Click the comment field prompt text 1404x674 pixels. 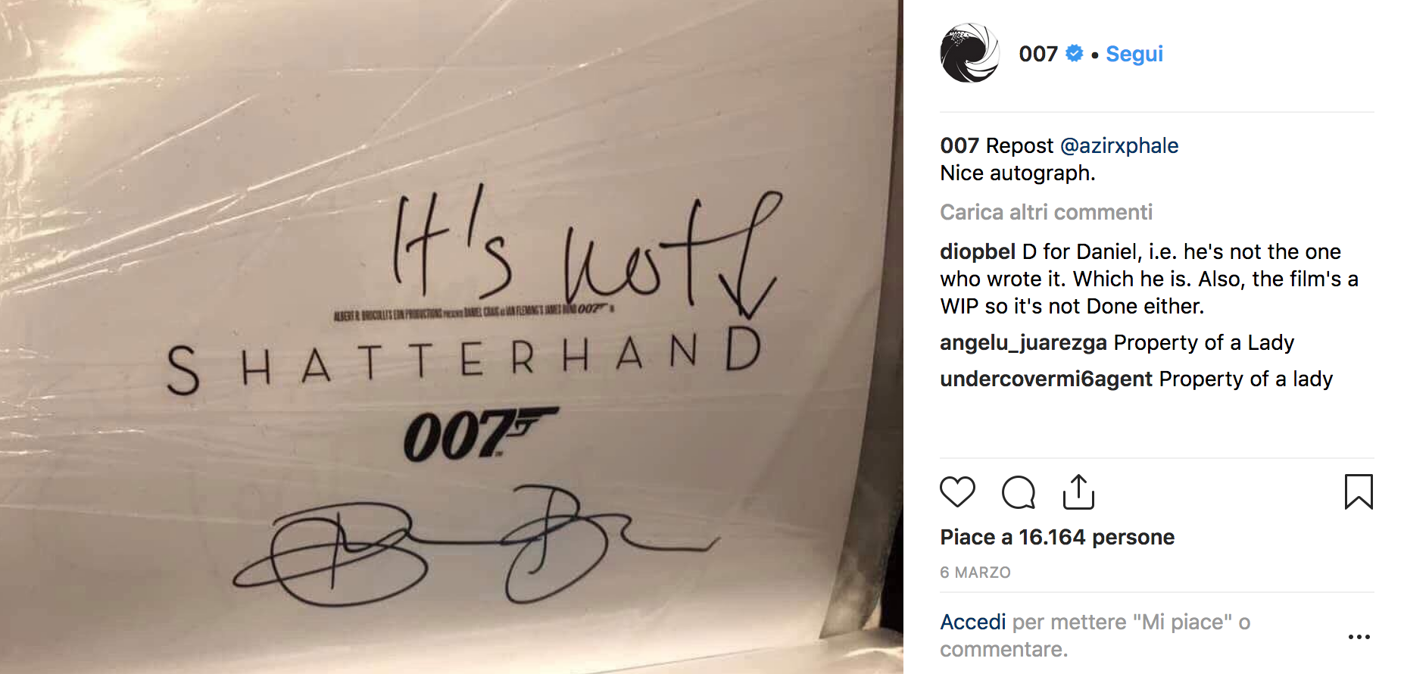[x=1095, y=635]
